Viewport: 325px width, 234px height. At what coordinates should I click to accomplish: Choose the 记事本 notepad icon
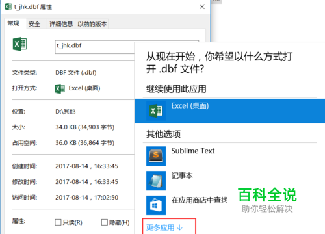pos(156,181)
